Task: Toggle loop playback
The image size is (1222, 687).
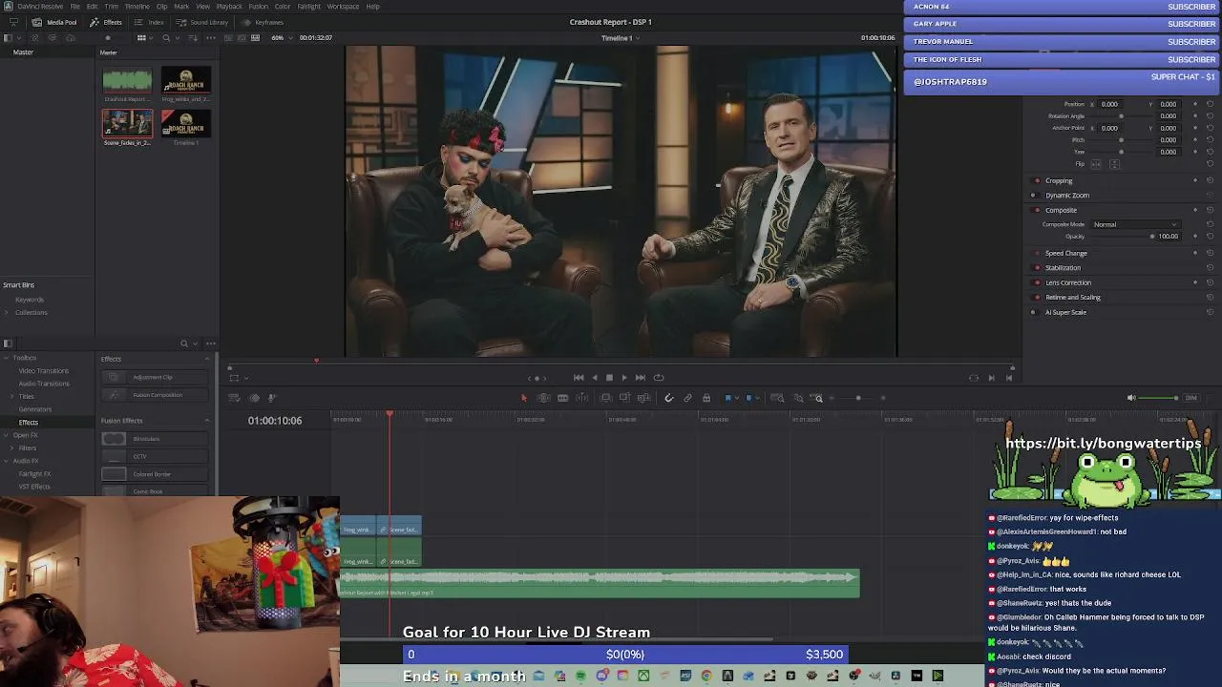Action: point(659,378)
